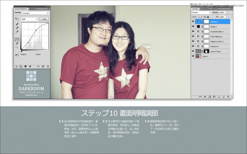Click the Opacity value field
This screenshot has height=154, width=247.
click(222, 12)
